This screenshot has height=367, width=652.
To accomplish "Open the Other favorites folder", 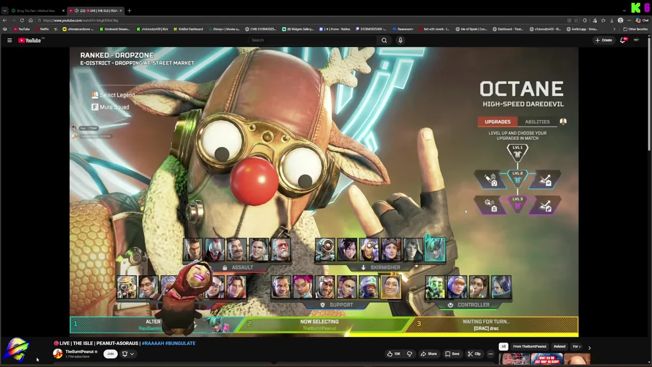I will point(636,29).
